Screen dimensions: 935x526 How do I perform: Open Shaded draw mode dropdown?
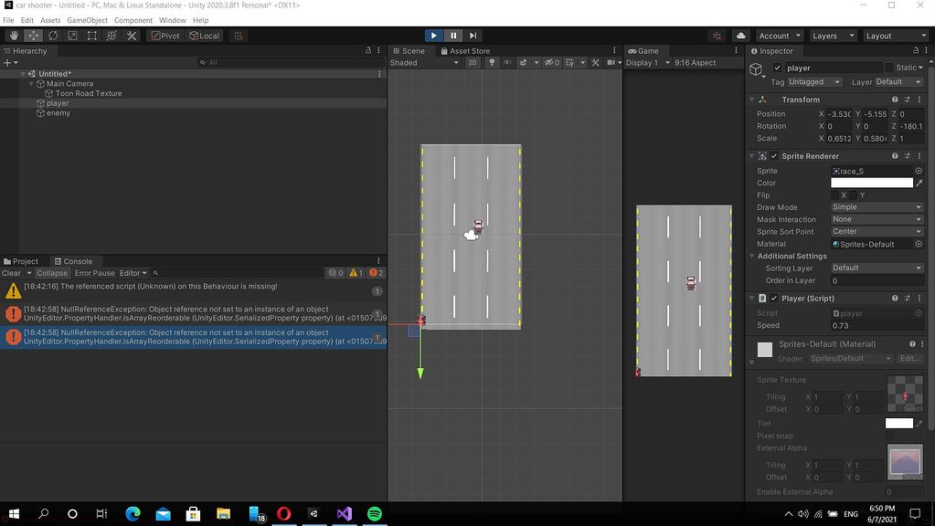pyautogui.click(x=424, y=62)
